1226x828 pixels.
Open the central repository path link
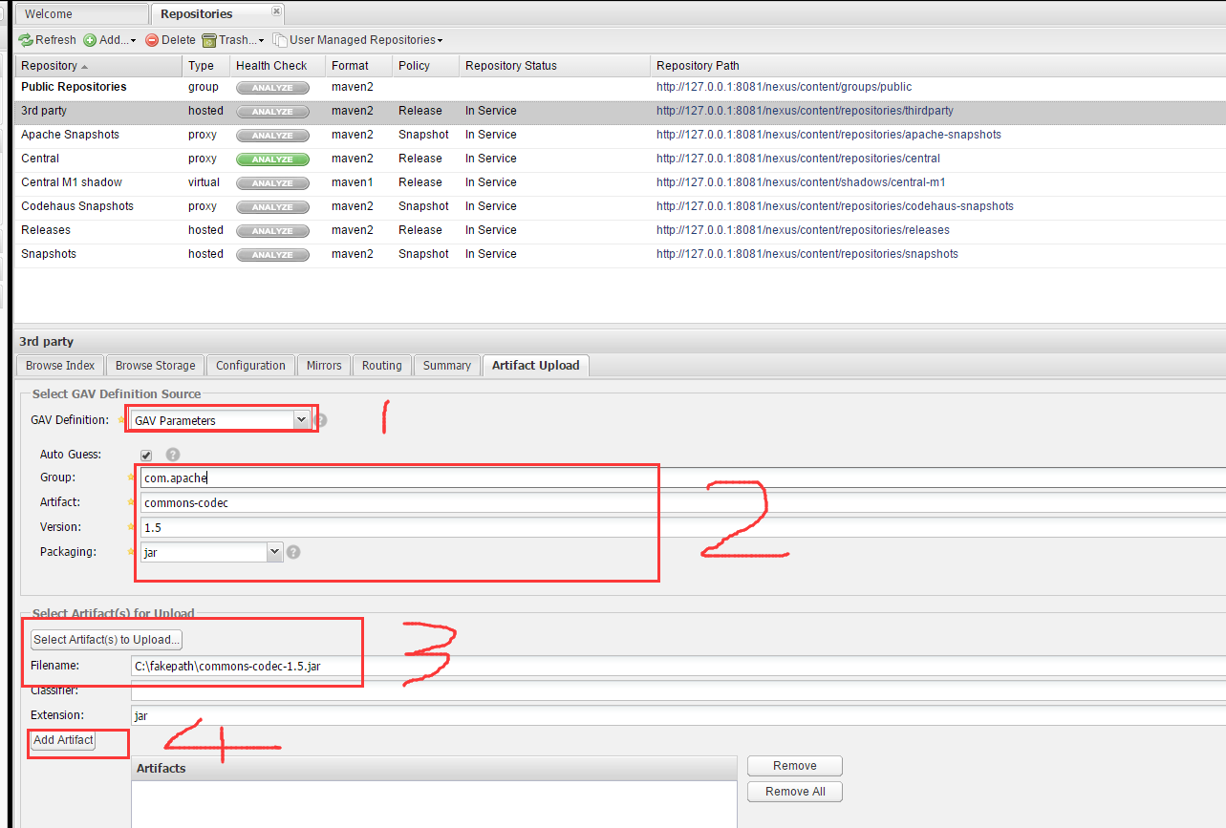click(798, 159)
